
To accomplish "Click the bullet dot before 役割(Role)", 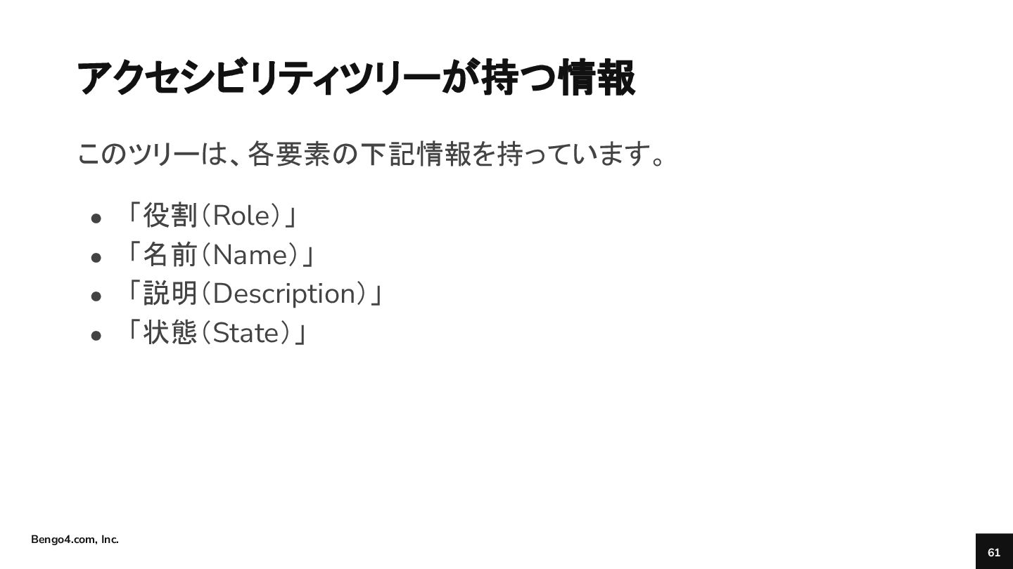I will (97, 218).
